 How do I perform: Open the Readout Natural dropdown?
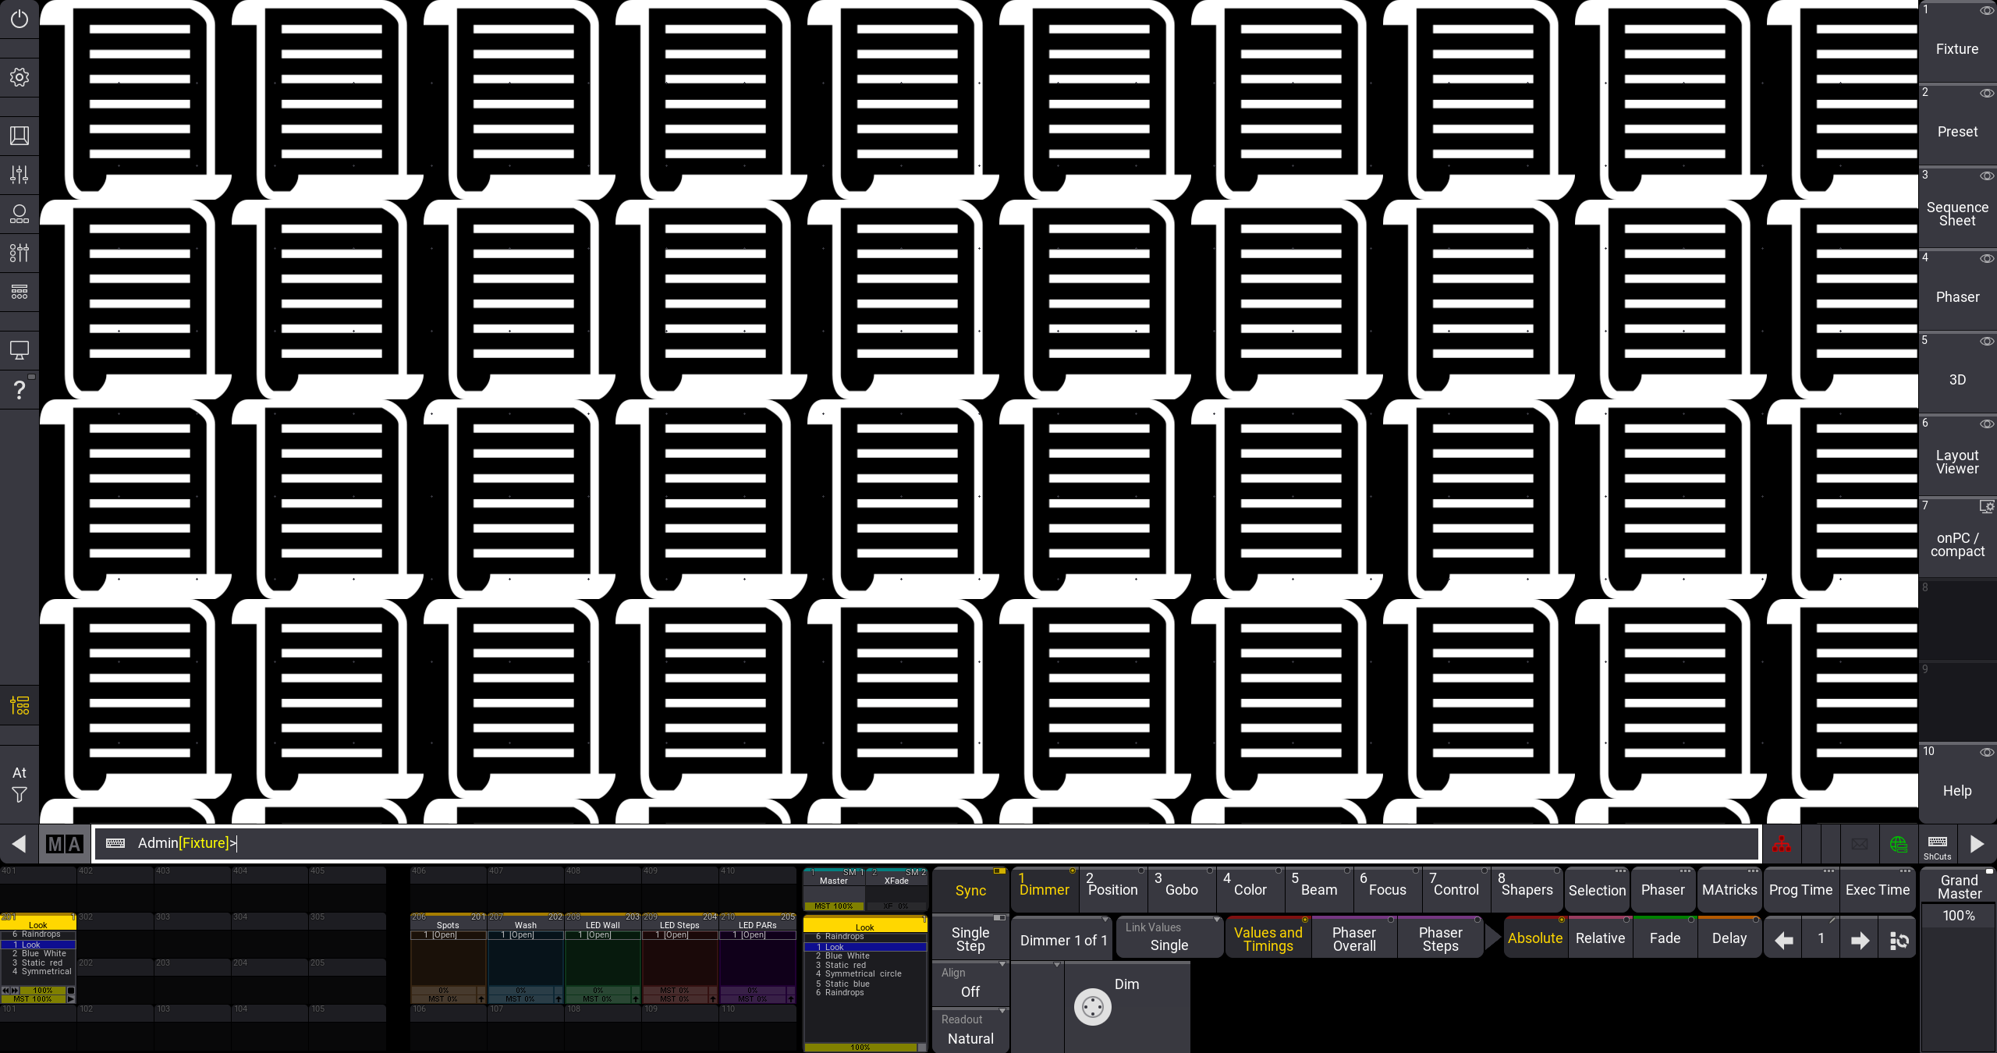(x=970, y=1030)
